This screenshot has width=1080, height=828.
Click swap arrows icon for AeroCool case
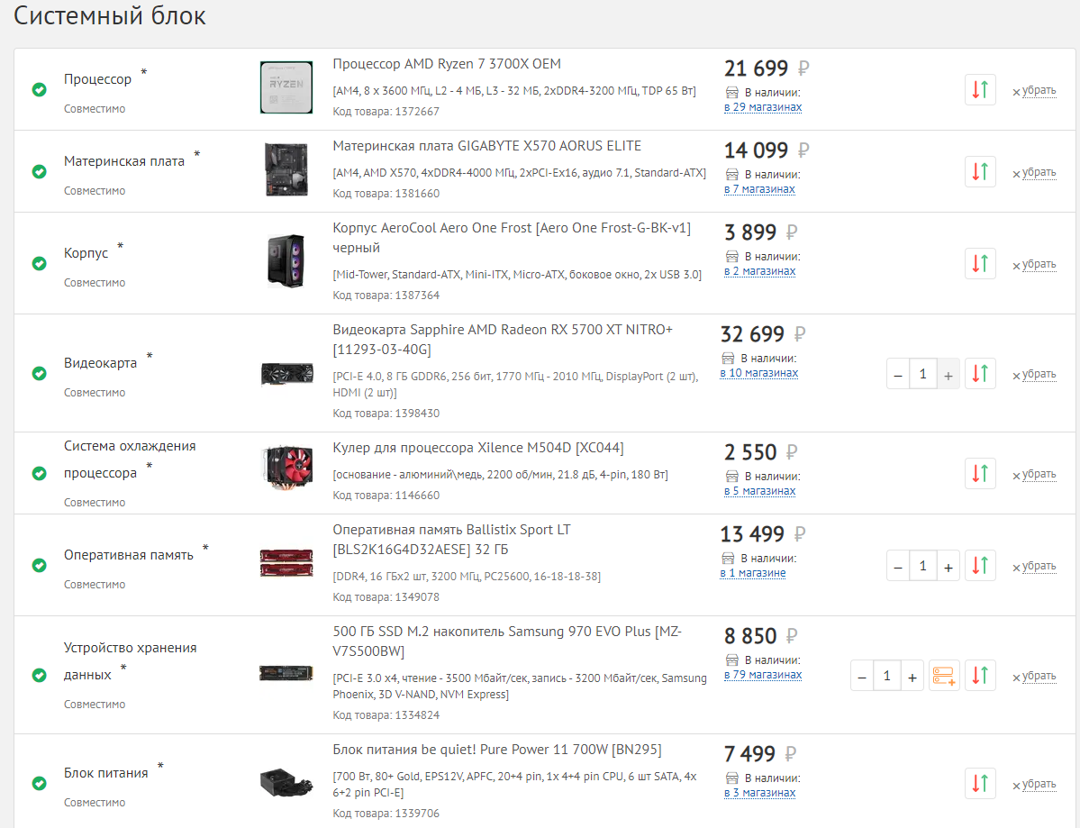(980, 263)
